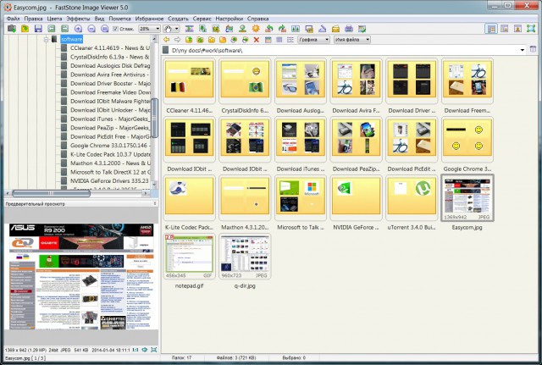Image resolution: width=542 pixels, height=365 pixels.
Task: Click the rotate right icon
Action: click(282, 29)
